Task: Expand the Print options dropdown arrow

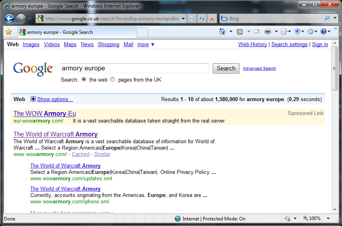Action: 276,32
